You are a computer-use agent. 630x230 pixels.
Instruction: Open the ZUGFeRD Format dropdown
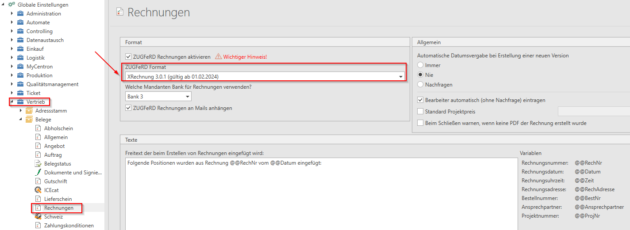point(401,76)
